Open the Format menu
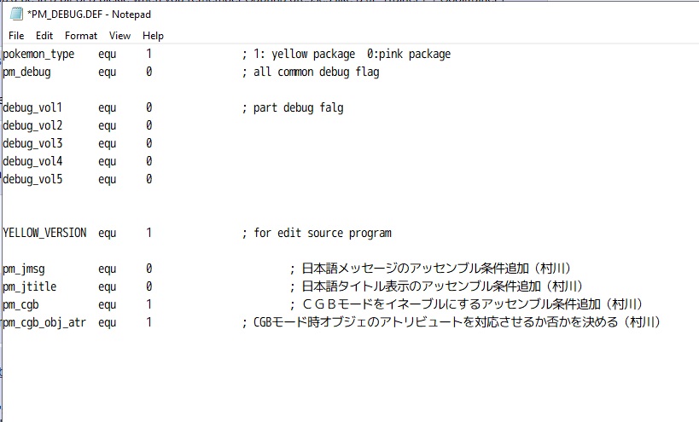Viewport: 699px width, 422px height. pos(81,36)
